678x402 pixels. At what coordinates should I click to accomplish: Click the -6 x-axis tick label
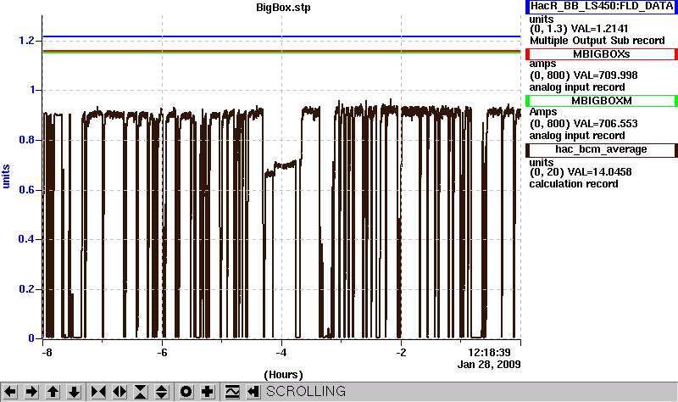pyautogui.click(x=162, y=353)
